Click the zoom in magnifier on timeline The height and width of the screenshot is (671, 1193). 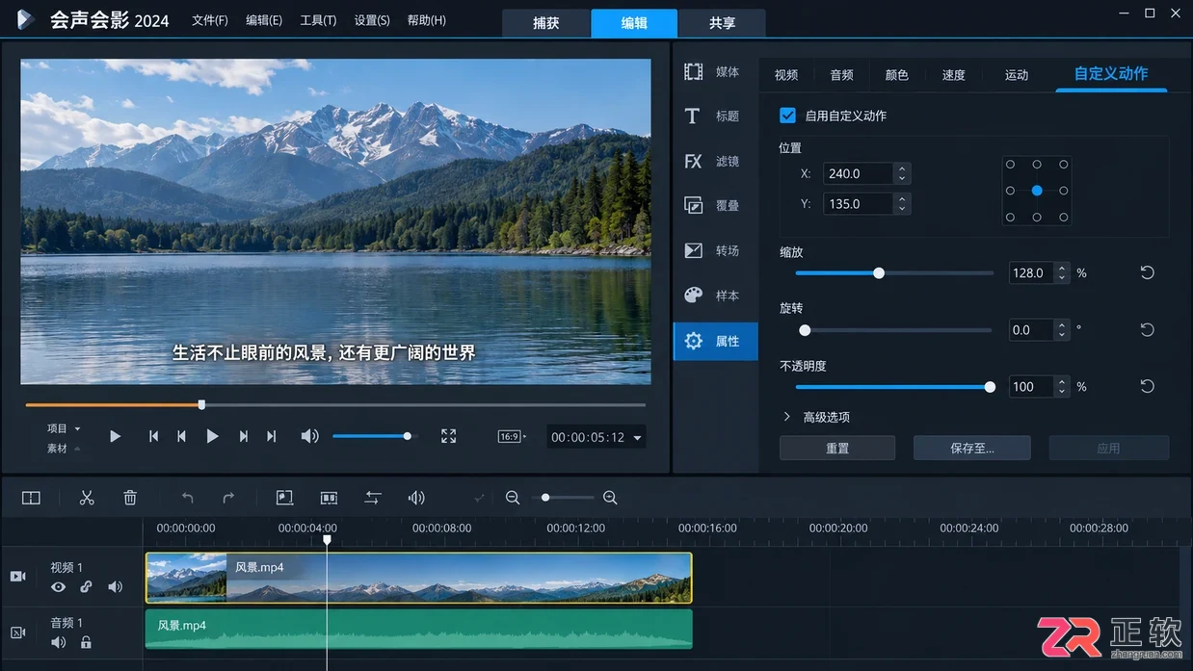[610, 498]
